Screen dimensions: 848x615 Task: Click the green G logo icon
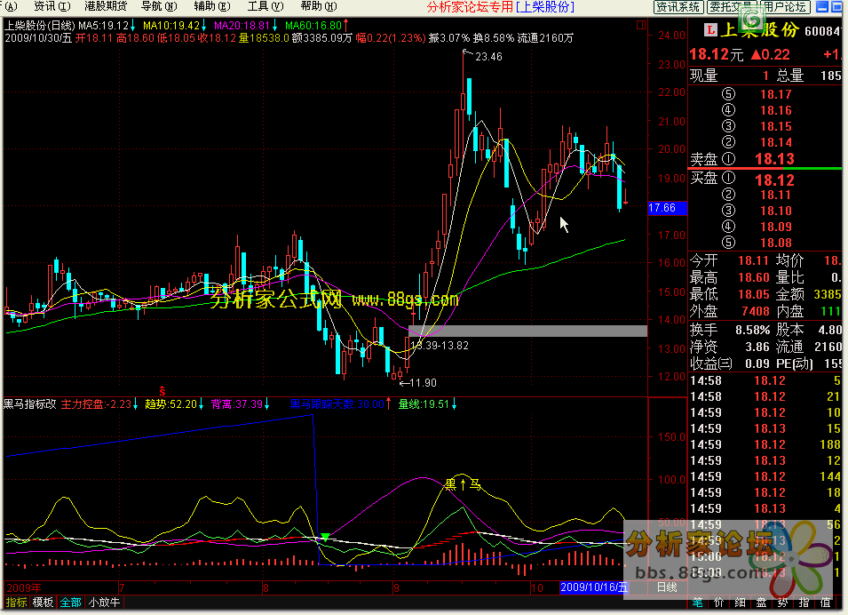pyautogui.click(x=753, y=20)
